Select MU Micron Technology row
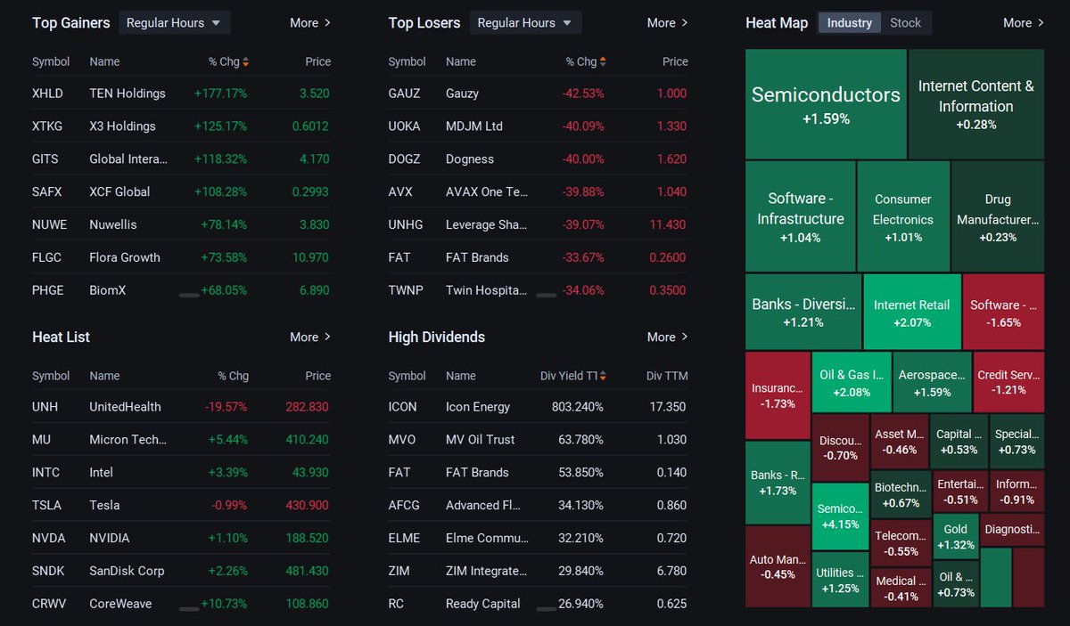 point(181,440)
